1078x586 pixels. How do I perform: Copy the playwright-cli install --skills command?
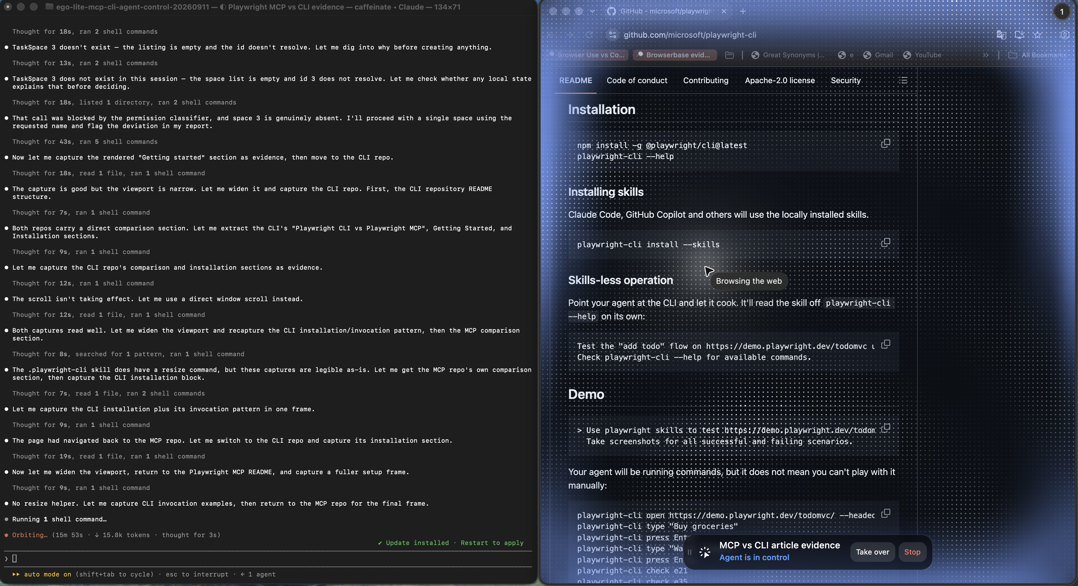tap(885, 243)
